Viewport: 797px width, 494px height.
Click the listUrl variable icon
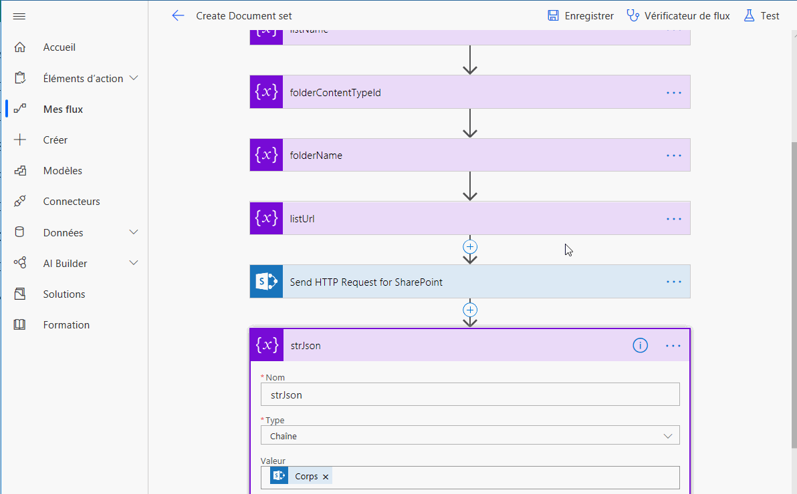coord(266,218)
